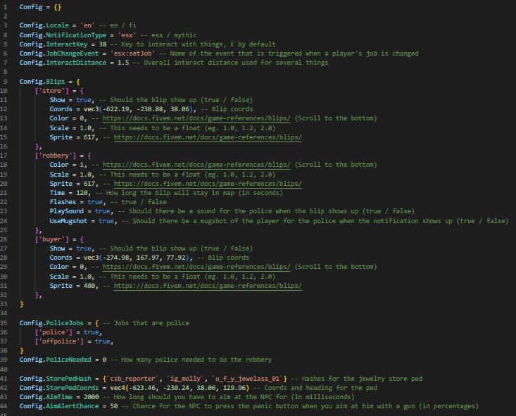Click the StorePedCoords vec4 value
The width and height of the screenshot is (516, 416).
180,388
